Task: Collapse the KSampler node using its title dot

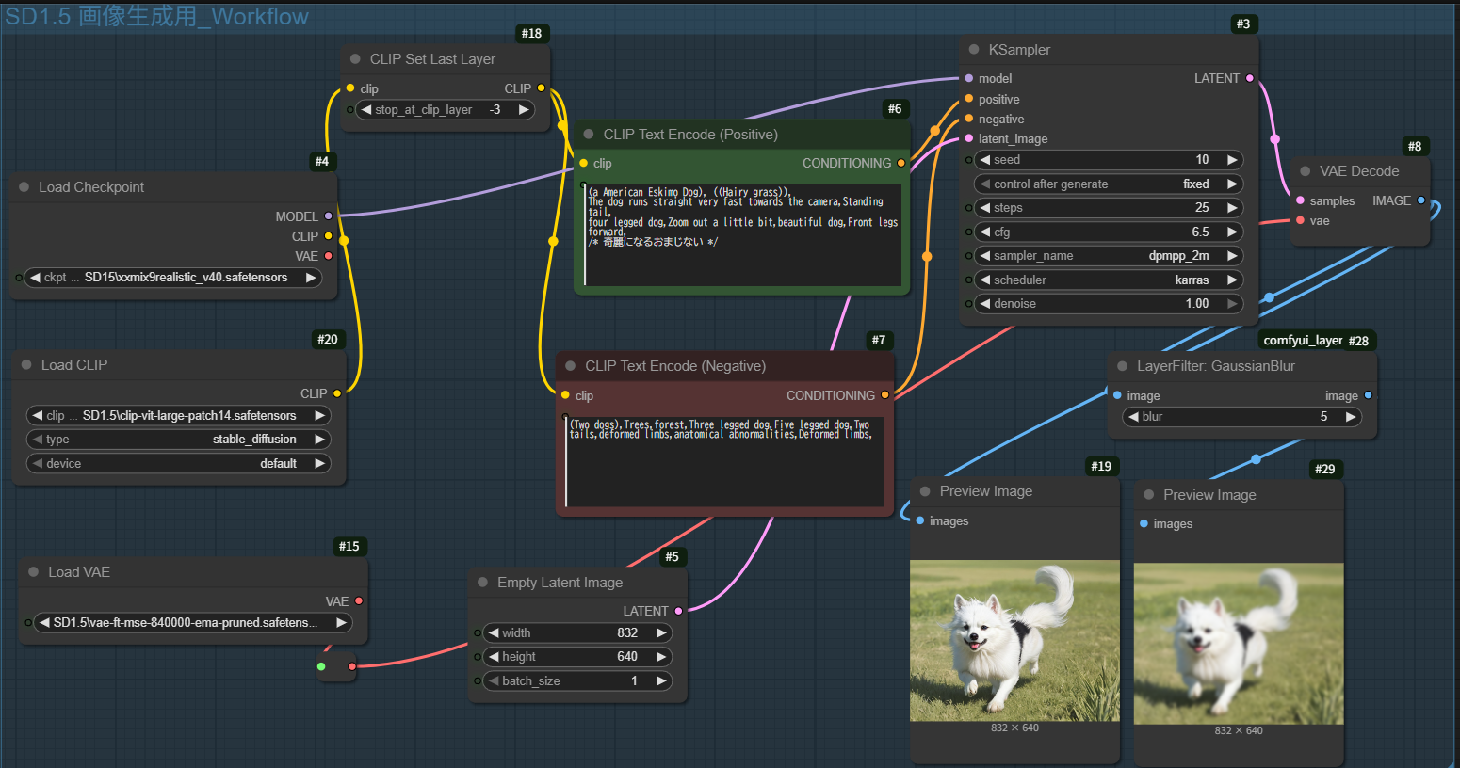Action: (974, 50)
